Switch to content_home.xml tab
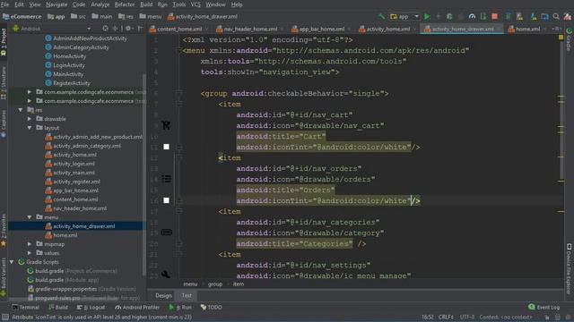 (179, 29)
